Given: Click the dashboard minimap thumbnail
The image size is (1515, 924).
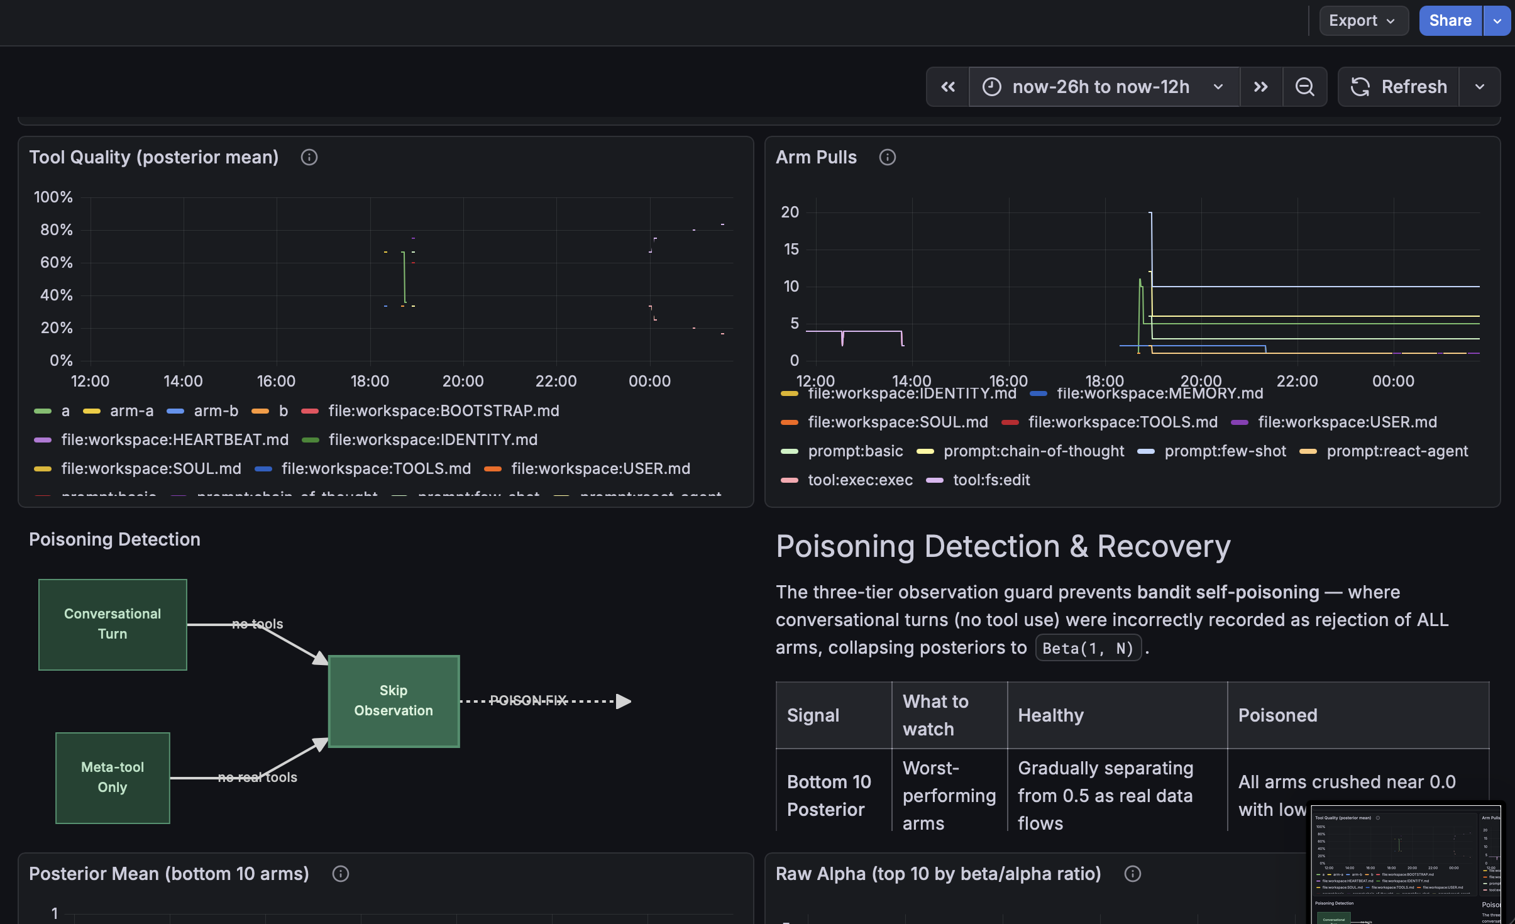Looking at the screenshot, I should coord(1407,864).
